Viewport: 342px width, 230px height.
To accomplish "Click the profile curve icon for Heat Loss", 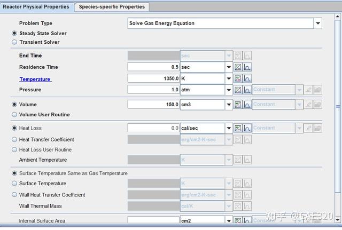I will [x=247, y=128].
